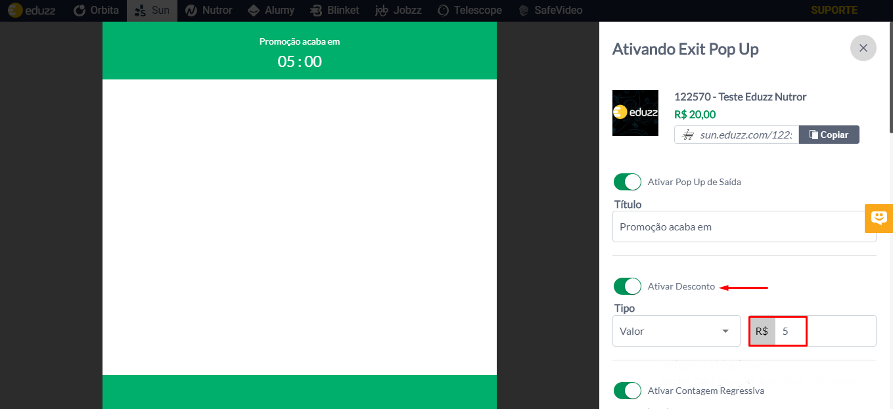The width and height of the screenshot is (893, 409).
Task: Open the SafeVideo app
Action: tap(550, 11)
